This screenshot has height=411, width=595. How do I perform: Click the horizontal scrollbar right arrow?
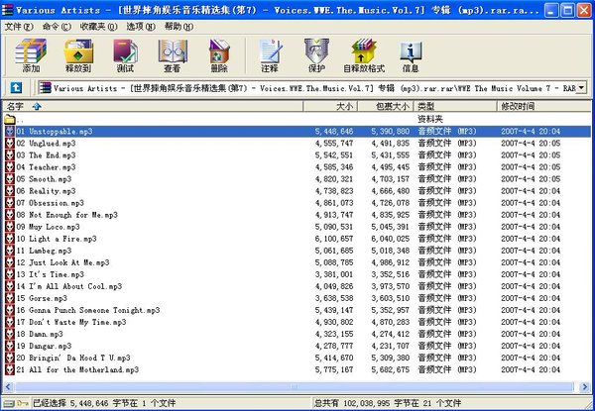point(585,387)
